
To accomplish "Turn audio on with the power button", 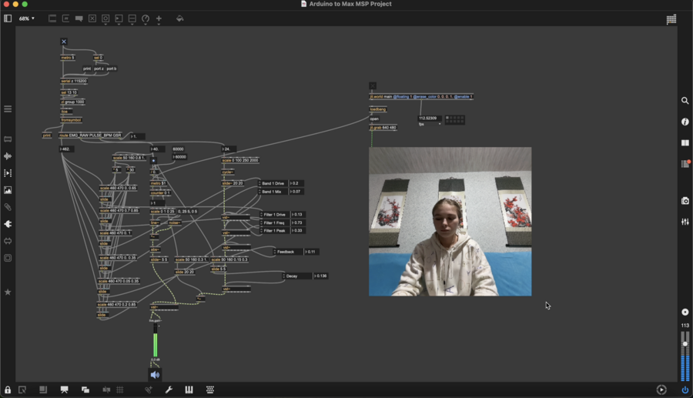I will (685, 390).
